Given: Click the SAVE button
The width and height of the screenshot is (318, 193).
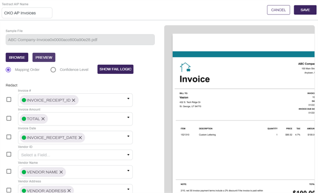Looking at the screenshot, I should pyautogui.click(x=305, y=10).
